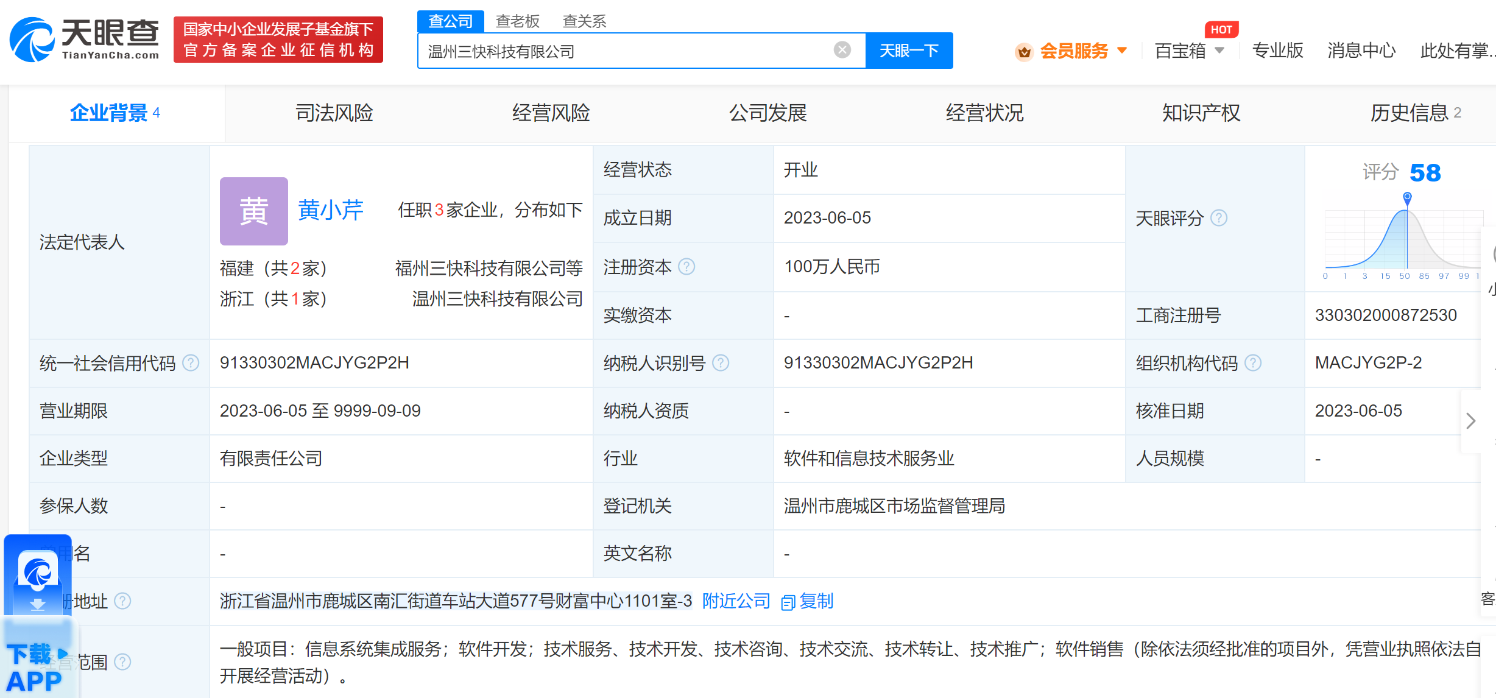Open 福州三快科技有限公司等 company link
Screen dimensions: 1496x698
[489, 268]
